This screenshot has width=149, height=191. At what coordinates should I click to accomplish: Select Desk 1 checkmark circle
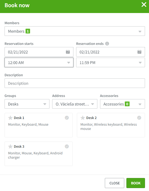67,118
